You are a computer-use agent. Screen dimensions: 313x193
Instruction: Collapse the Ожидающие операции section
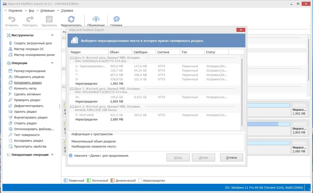(x=52, y=155)
